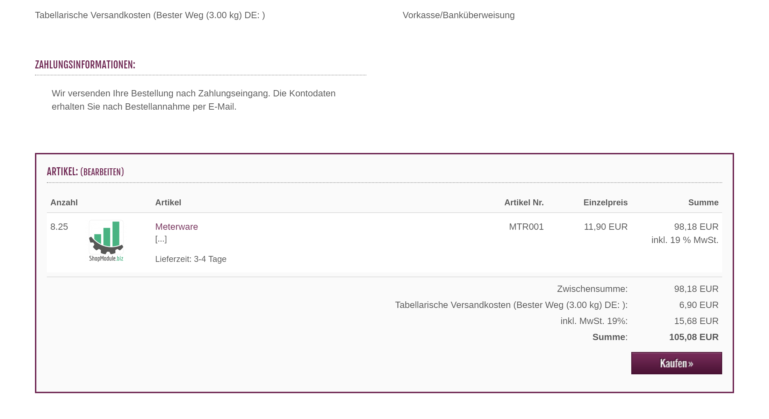Screen dimensions: 769x419
Task: Click the shipping cost 6,90 EUR
Action: click(x=698, y=305)
